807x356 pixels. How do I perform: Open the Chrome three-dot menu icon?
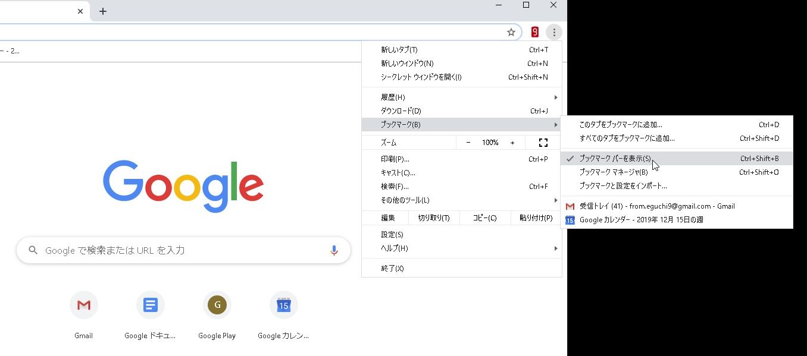(553, 32)
